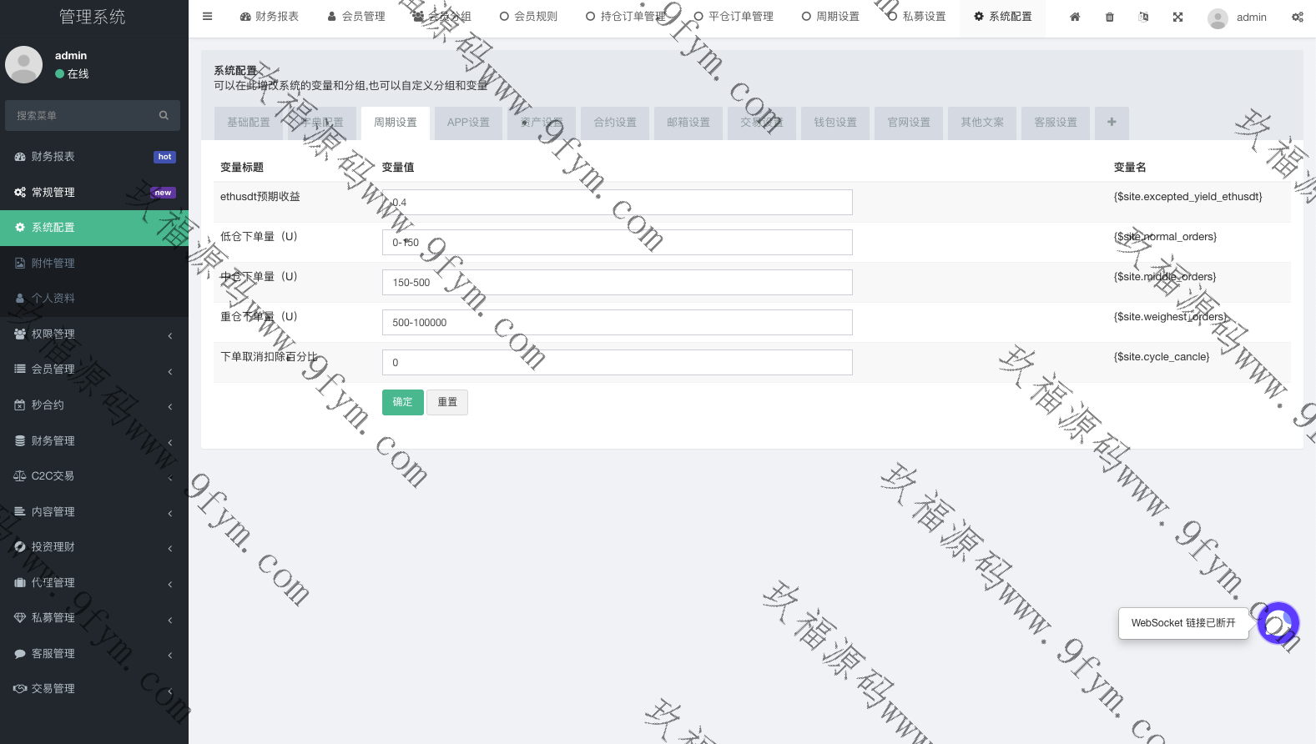This screenshot has height=744, width=1316.
Task: Click the home icon in top bar
Action: 1075,17
